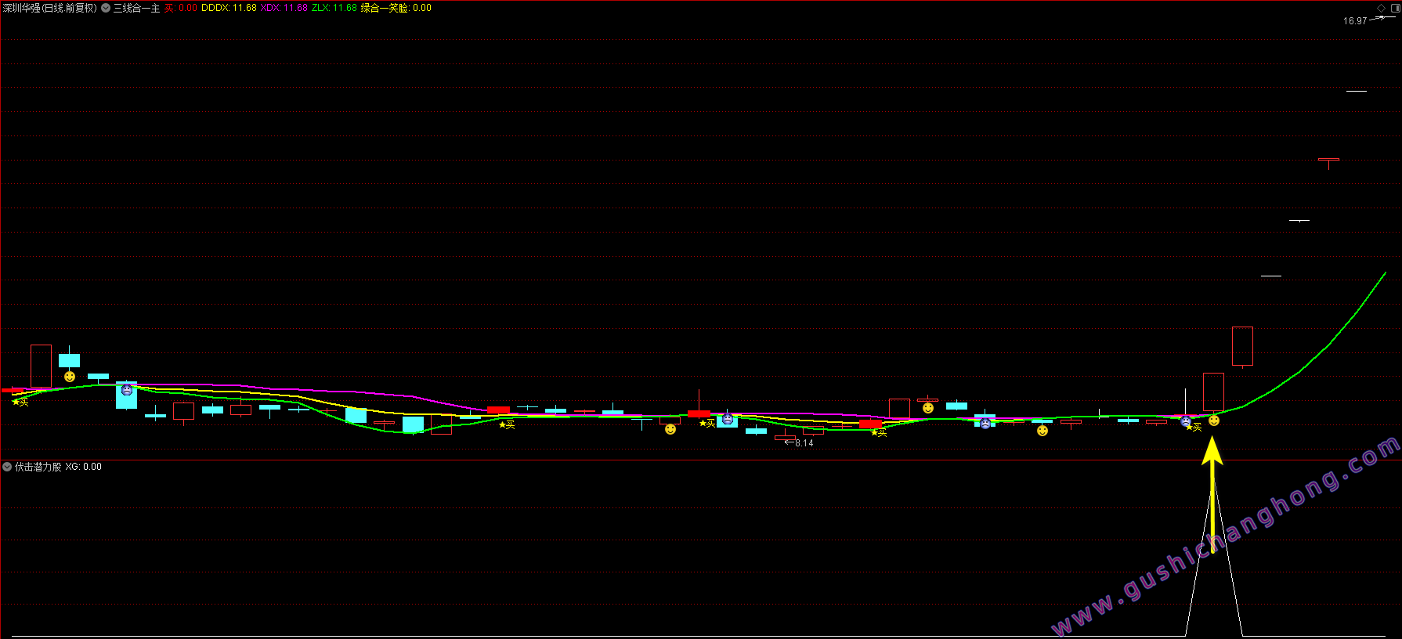
Task: Click the red 买: 0.00 value
Action: click(x=181, y=8)
